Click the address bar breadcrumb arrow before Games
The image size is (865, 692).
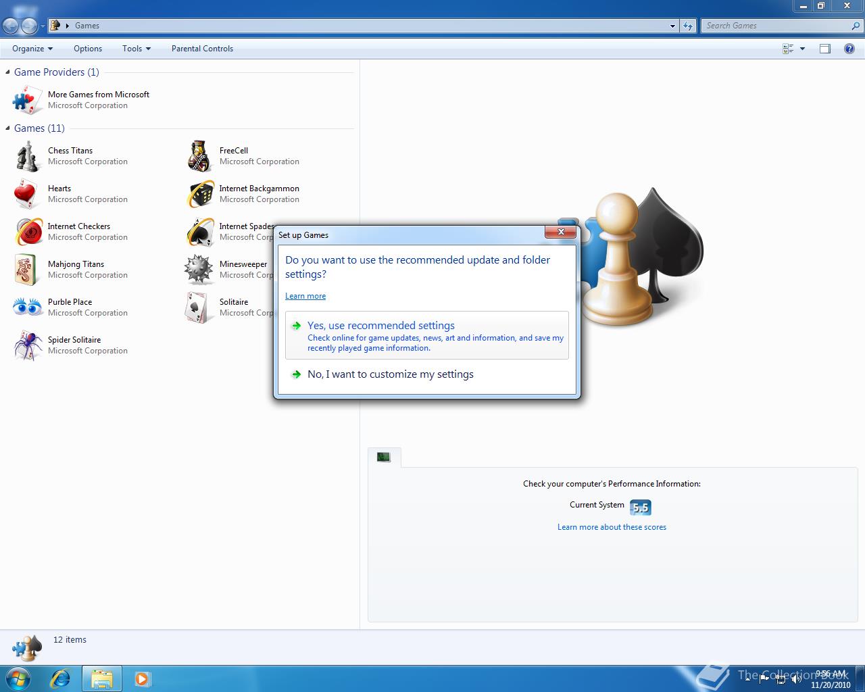(x=68, y=26)
